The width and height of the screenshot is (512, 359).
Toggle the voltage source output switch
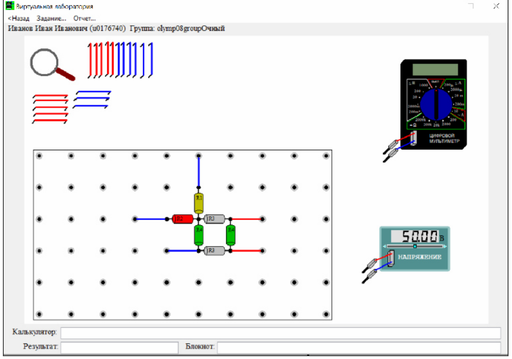click(391, 259)
